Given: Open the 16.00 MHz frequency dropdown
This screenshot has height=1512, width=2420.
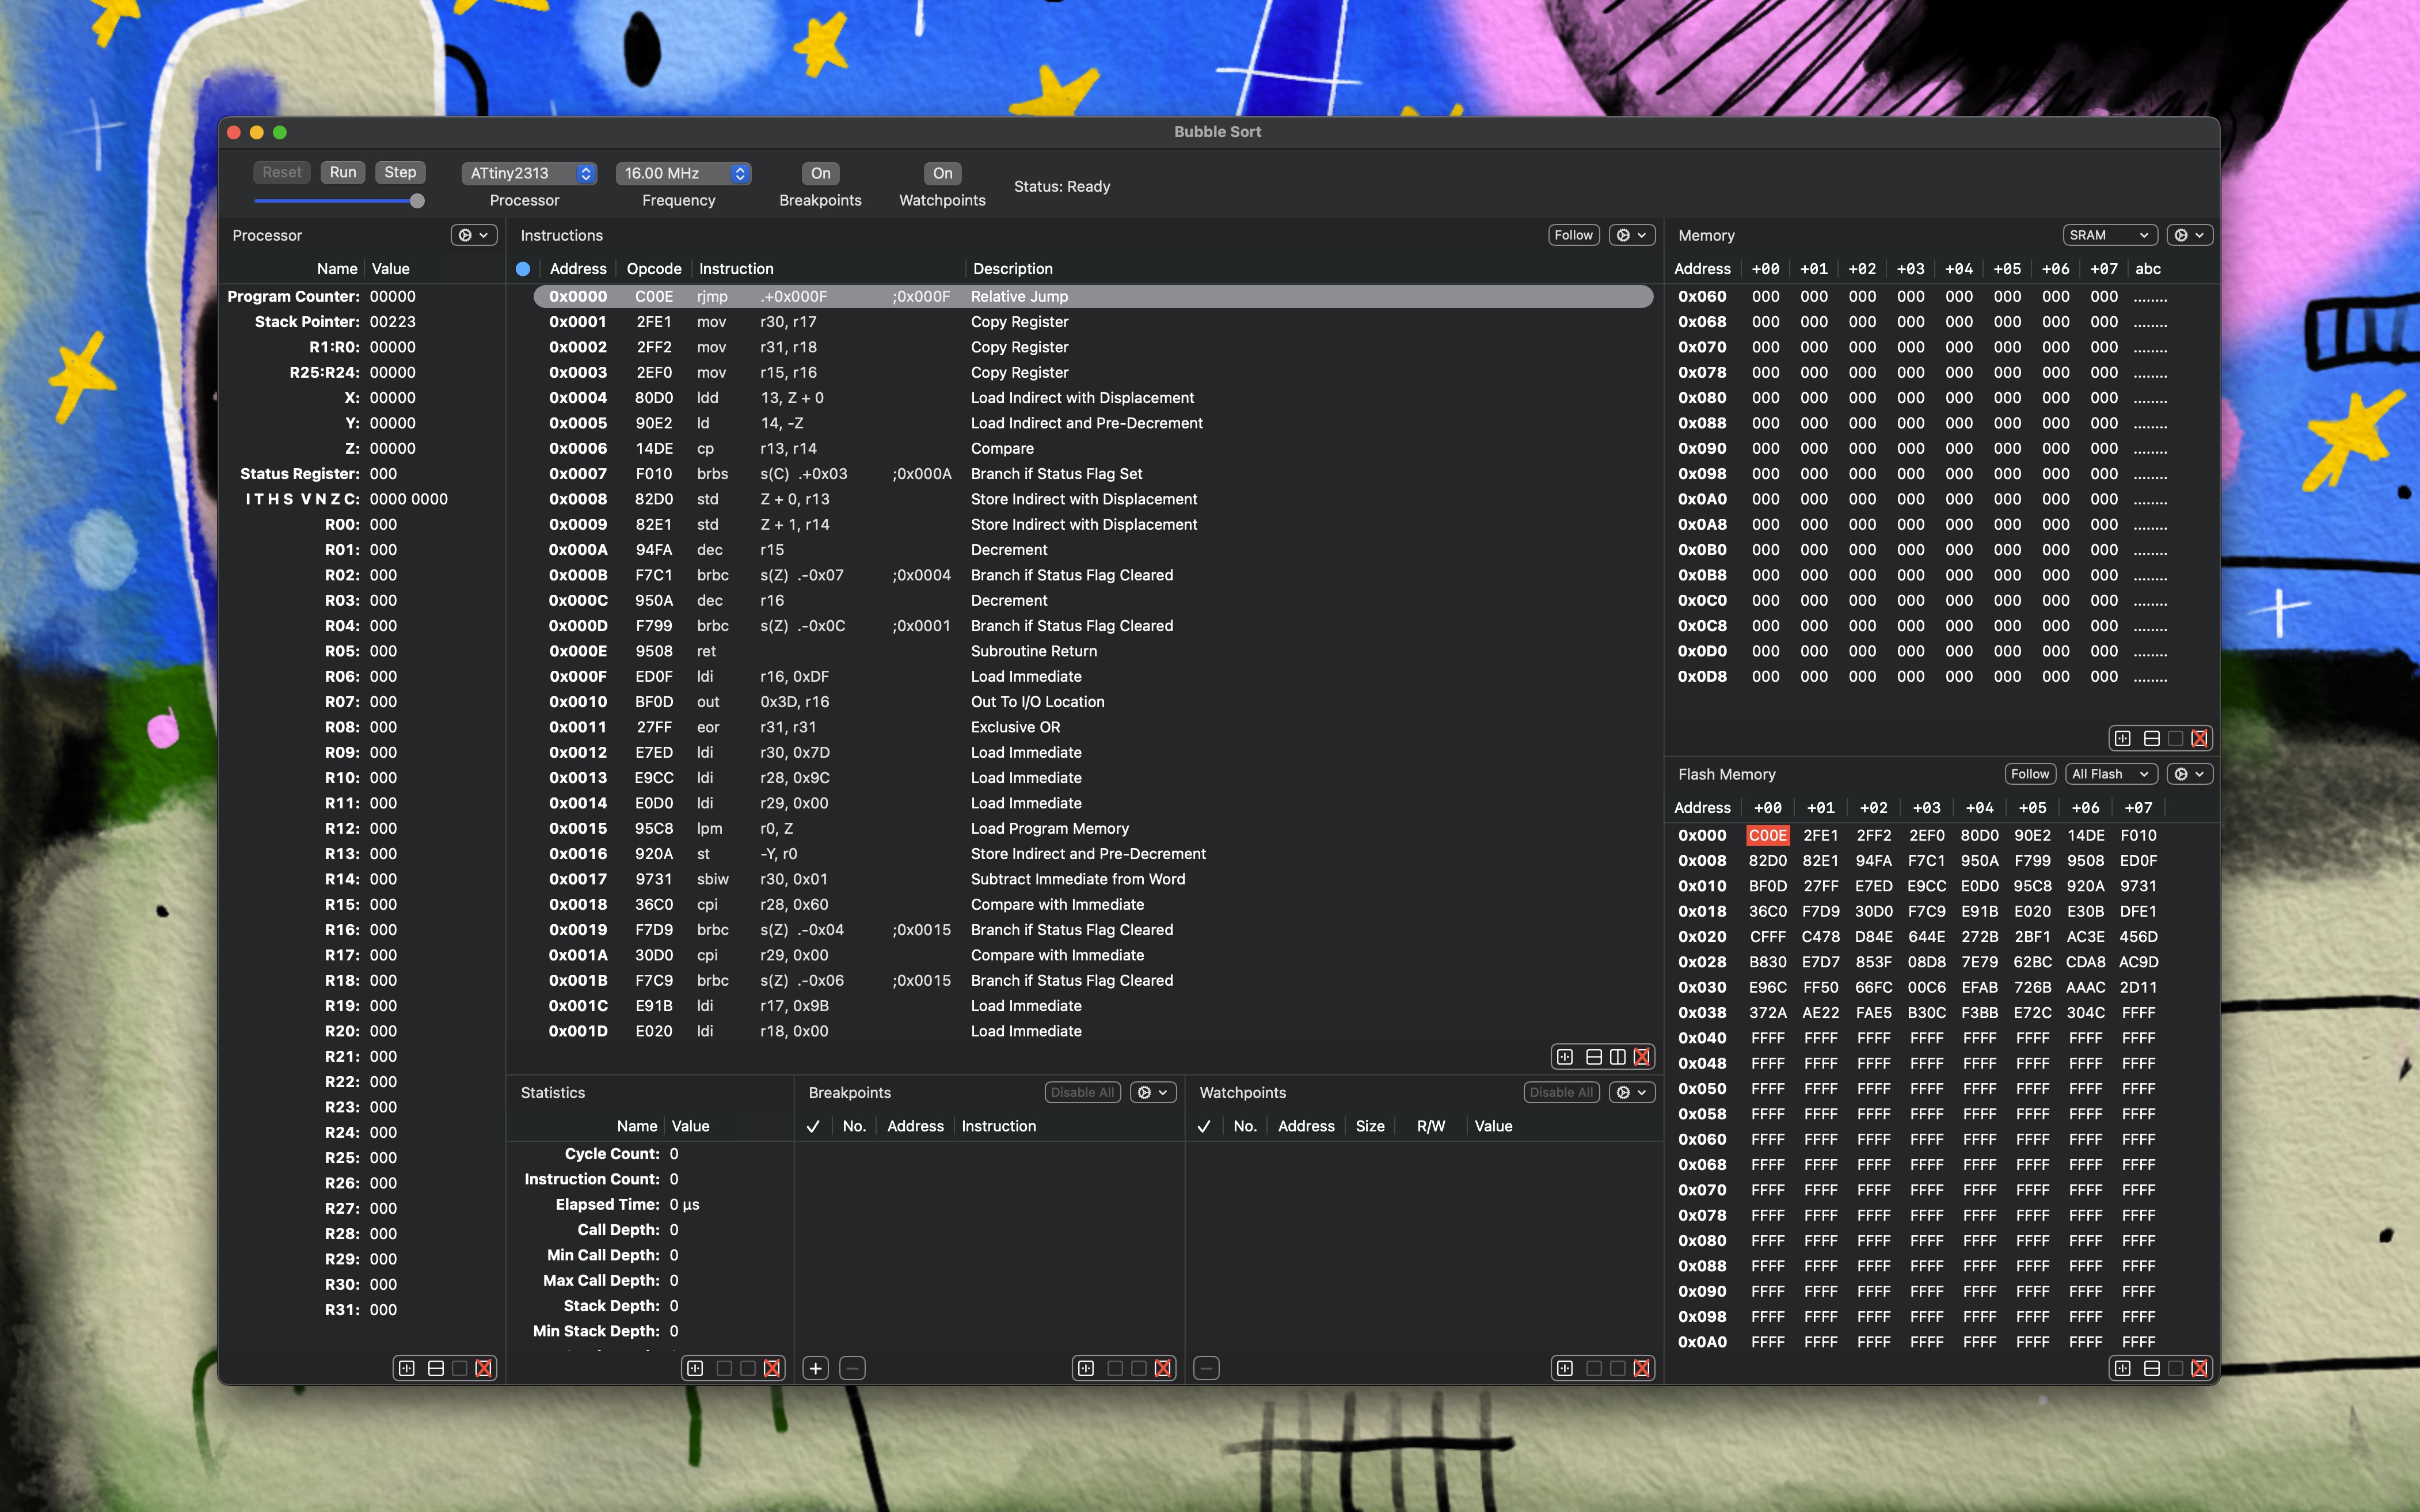Looking at the screenshot, I should pyautogui.click(x=683, y=173).
